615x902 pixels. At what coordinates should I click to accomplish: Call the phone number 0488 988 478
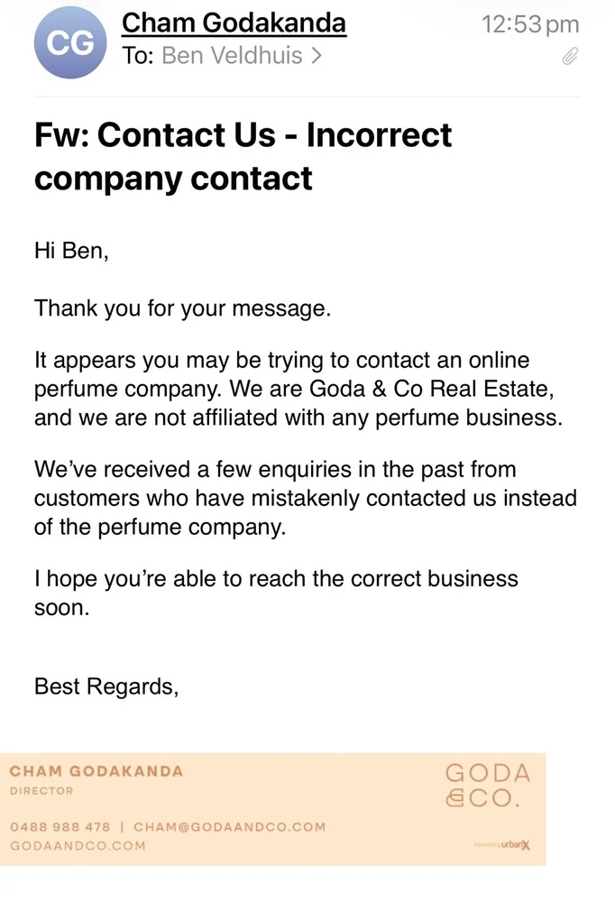(x=60, y=826)
